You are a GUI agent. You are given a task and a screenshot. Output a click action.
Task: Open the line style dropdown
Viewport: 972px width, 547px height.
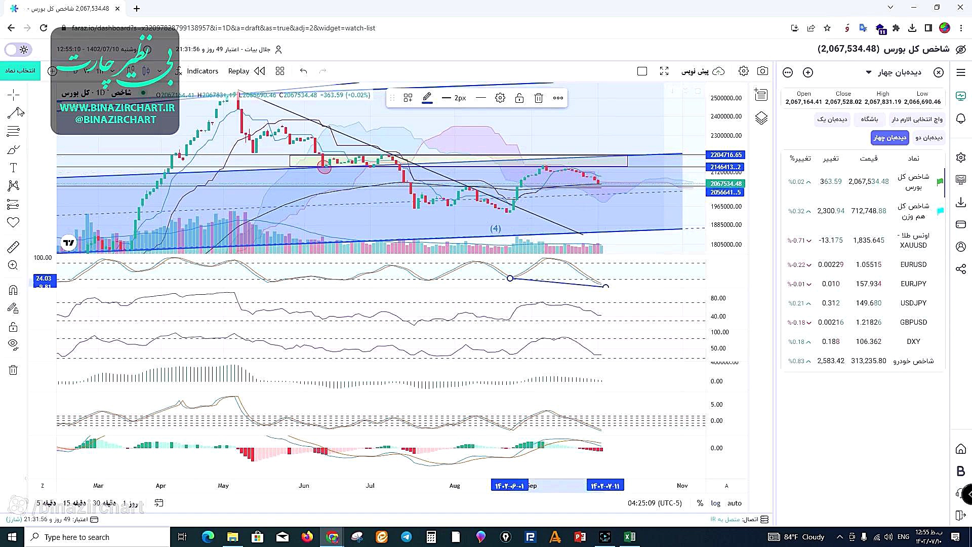click(481, 98)
